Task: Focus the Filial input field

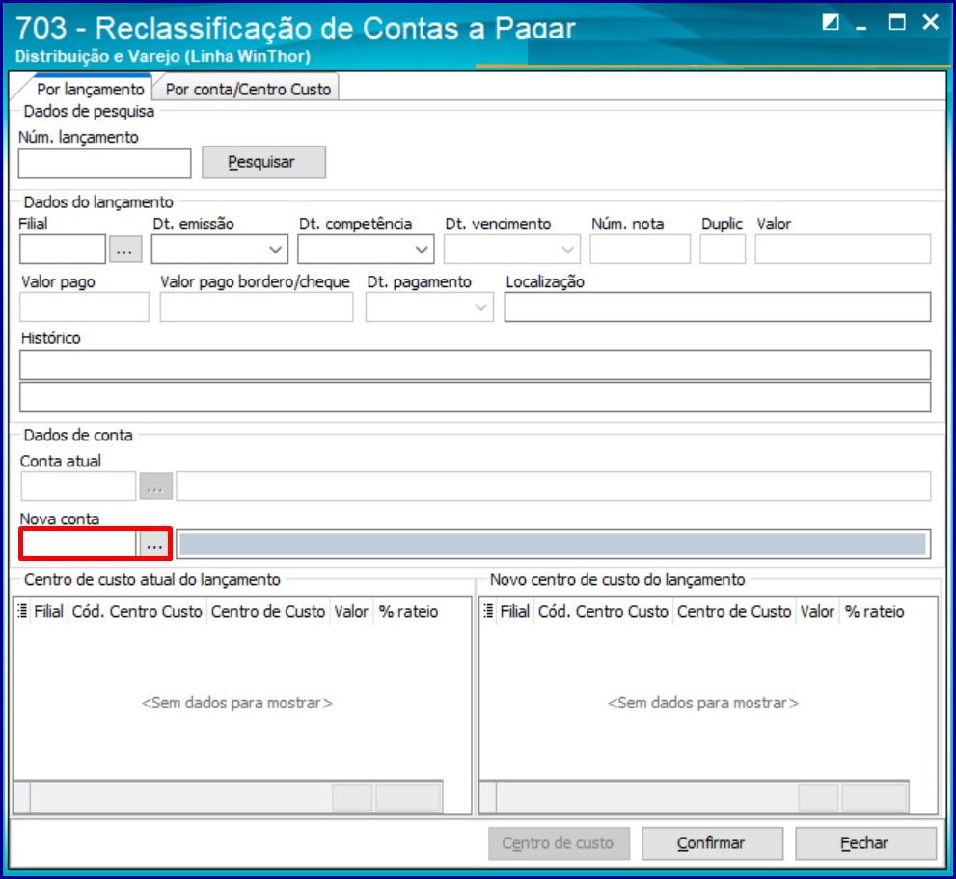Action: coord(62,249)
